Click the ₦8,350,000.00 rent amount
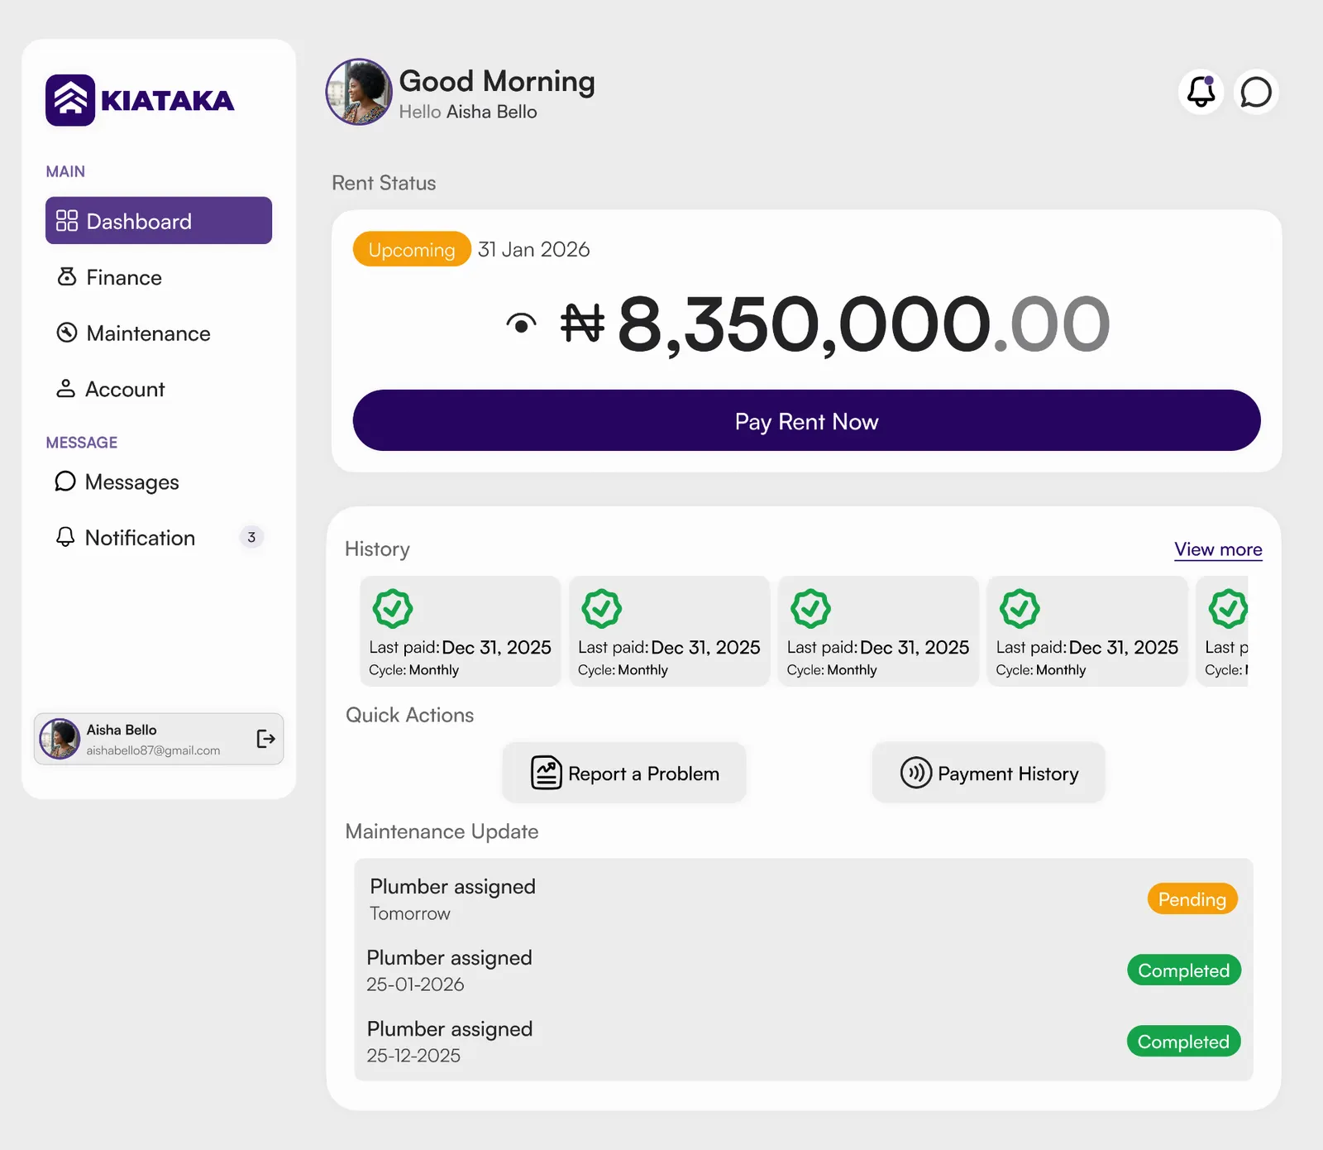 pyautogui.click(x=835, y=323)
